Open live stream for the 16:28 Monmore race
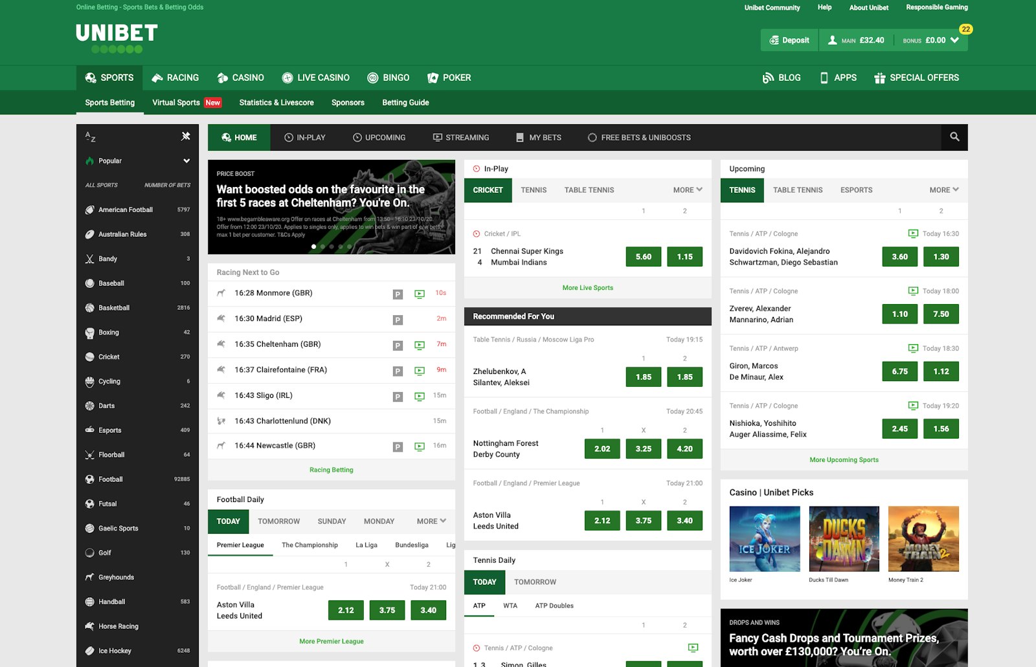This screenshot has width=1036, height=667. (x=418, y=293)
